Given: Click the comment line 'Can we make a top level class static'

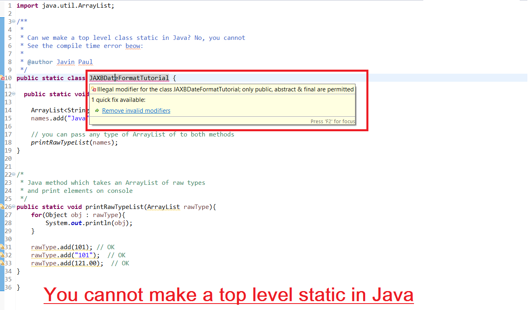Looking at the screenshot, I should 136,38.
